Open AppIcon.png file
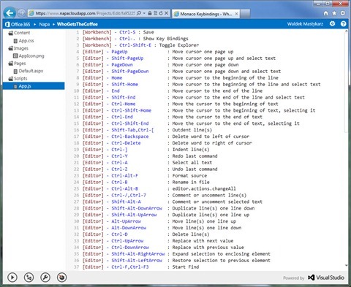 pos(31,56)
